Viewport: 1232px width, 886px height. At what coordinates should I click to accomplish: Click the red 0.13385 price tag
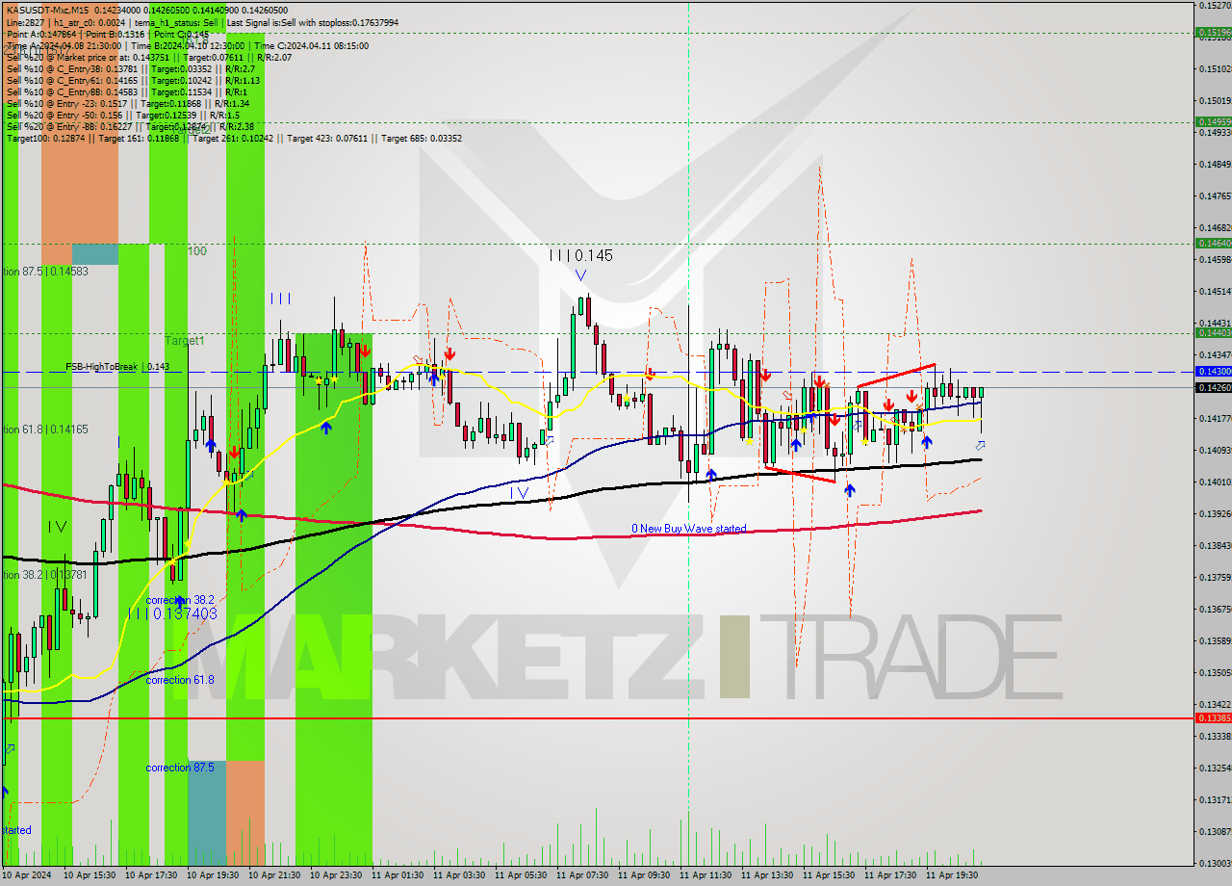click(1213, 717)
